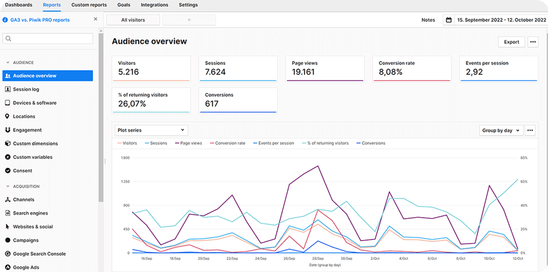Change grouping via the Group by day dropdown
This screenshot has height=272, width=548.
[x=500, y=130]
